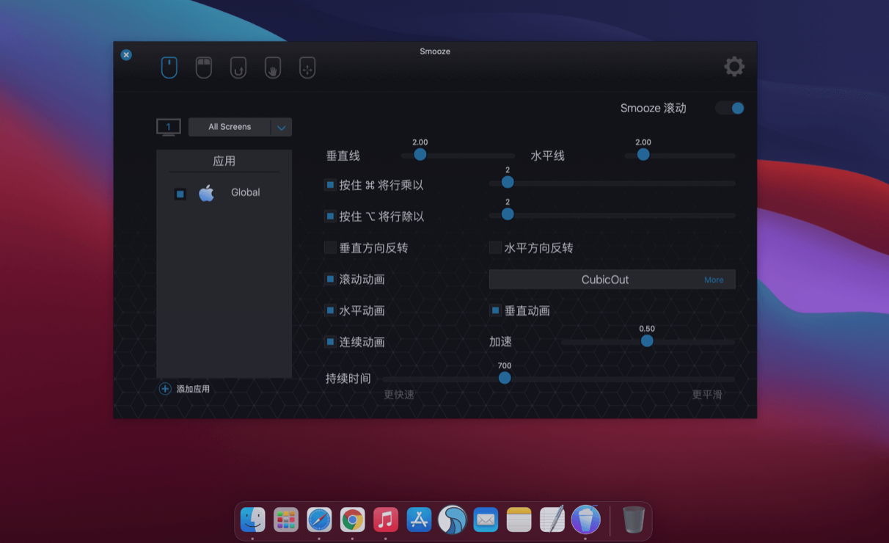
Task: Open Smooze from the Dock
Action: 453,520
